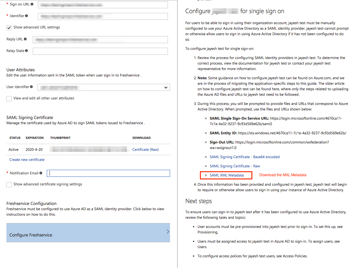Click the info icon beside Identifier
The image size is (356, 268).
click(x=27, y=16)
